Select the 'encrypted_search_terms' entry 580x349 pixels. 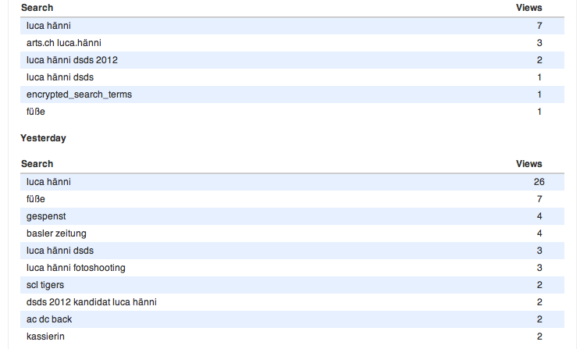coord(79,94)
